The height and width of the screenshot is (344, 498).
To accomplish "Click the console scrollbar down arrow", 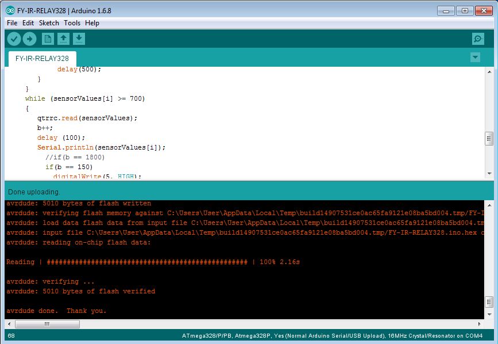I will click(489, 315).
